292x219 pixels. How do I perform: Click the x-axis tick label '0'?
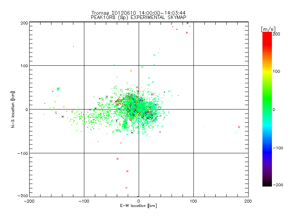(139, 201)
